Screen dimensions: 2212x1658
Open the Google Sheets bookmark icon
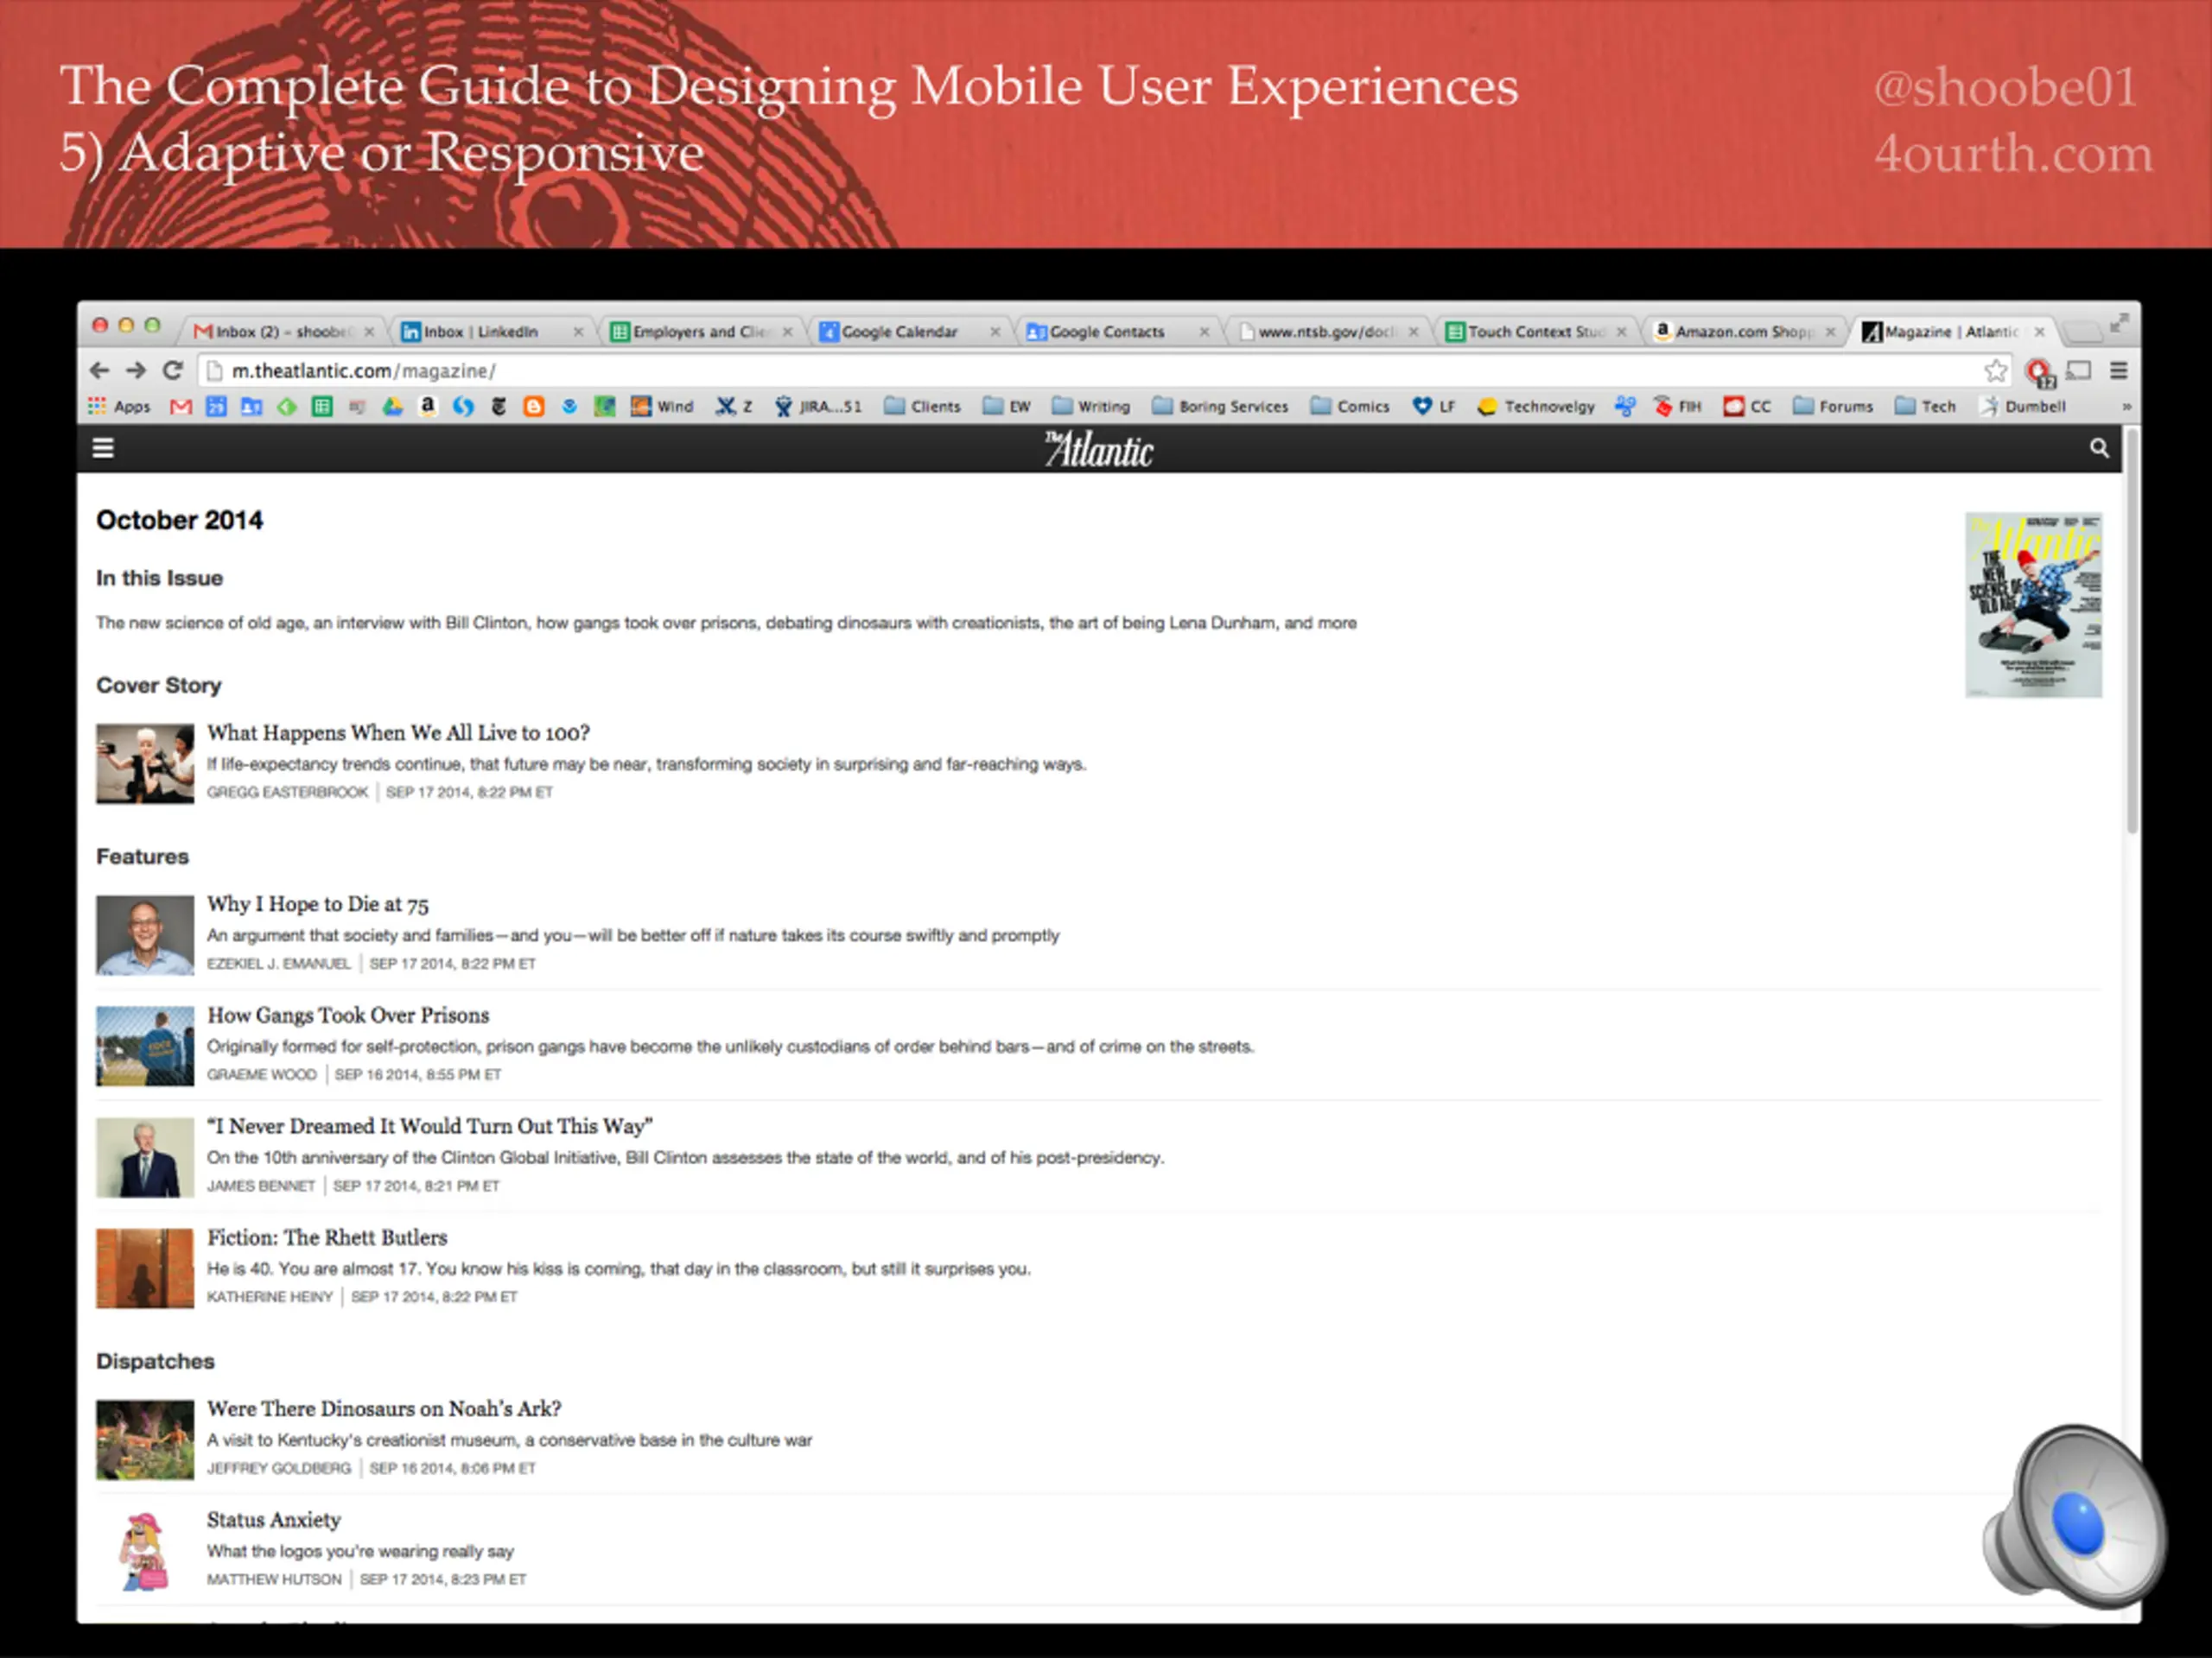tap(322, 406)
